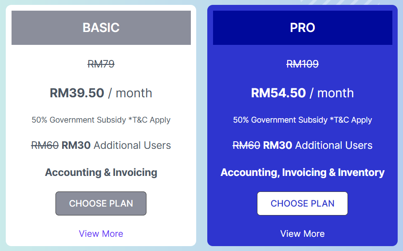Click the bold RM30 in Pro plan
This screenshot has height=251, width=403.
[277, 145]
